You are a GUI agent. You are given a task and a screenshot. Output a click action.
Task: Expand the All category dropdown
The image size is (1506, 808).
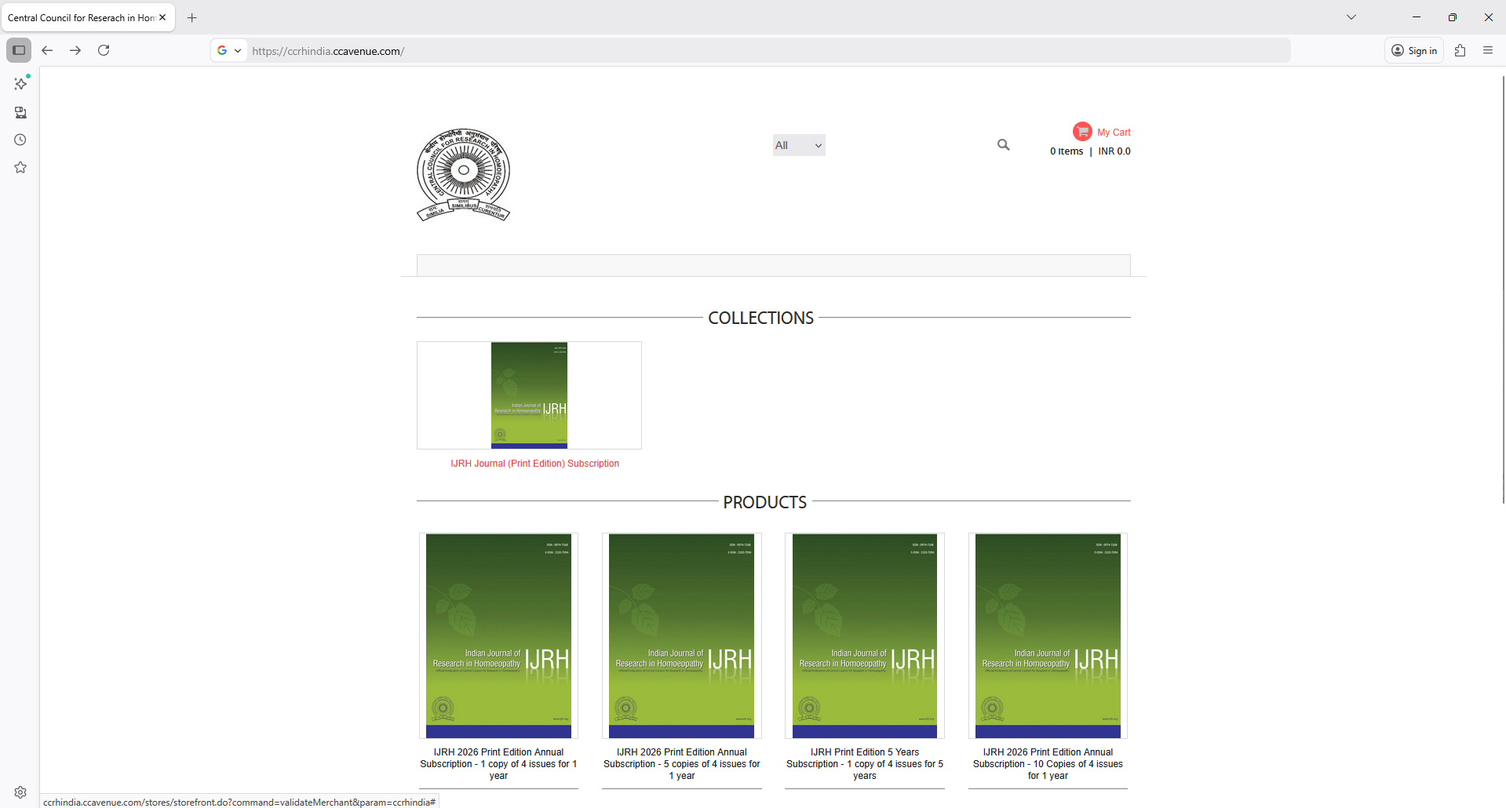tap(798, 145)
